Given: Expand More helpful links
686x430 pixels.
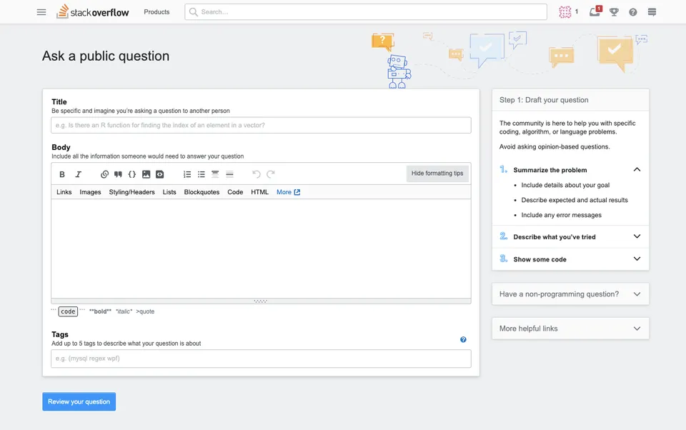Looking at the screenshot, I should point(570,328).
